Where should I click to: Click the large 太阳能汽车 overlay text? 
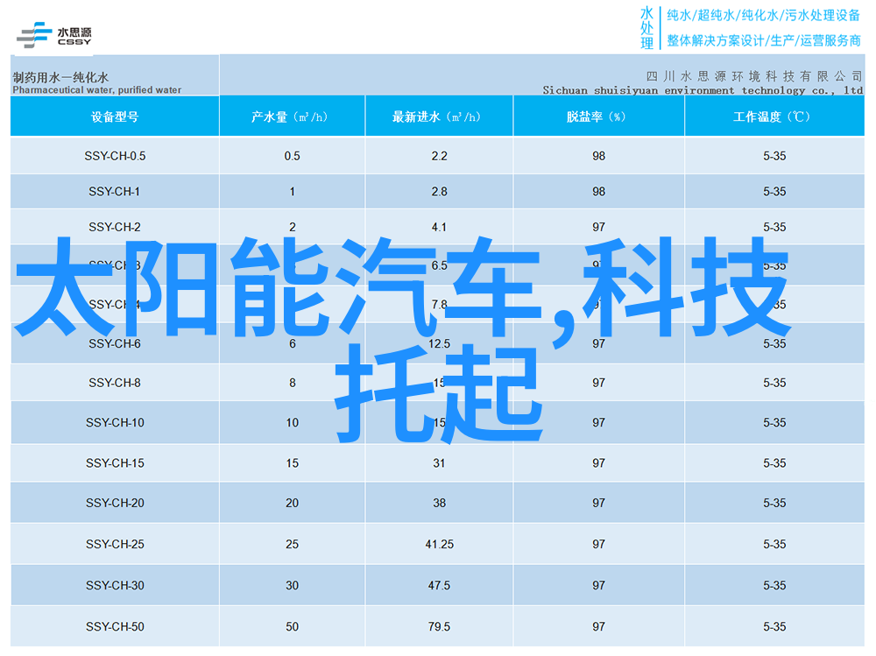click(x=289, y=285)
